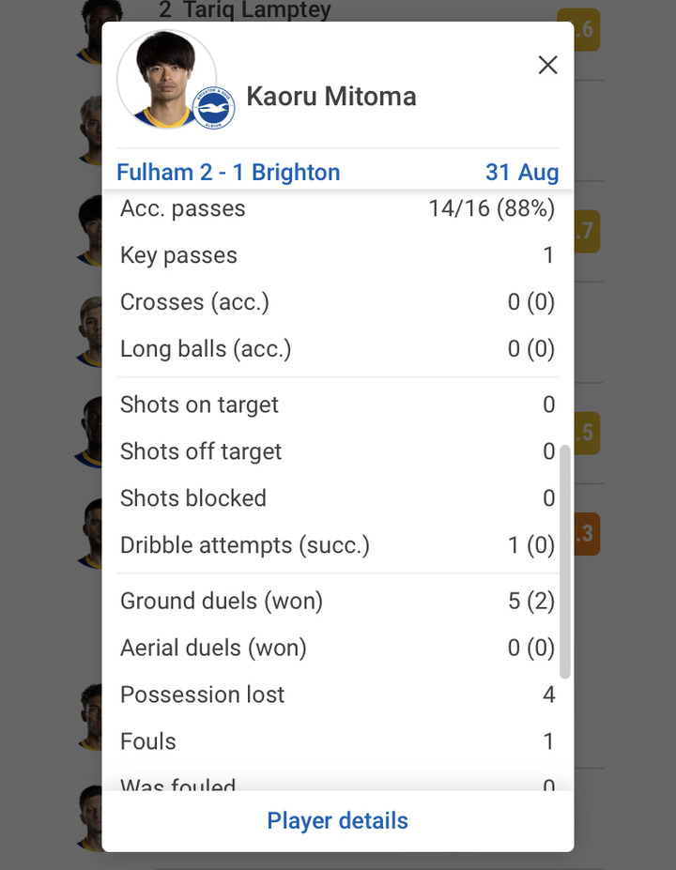Click the Ground duels (won) row
The height and width of the screenshot is (870, 676).
coord(337,601)
